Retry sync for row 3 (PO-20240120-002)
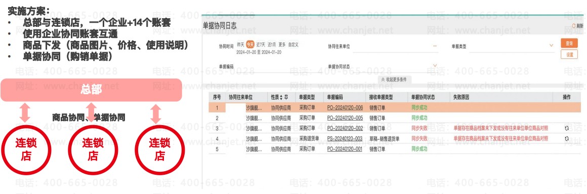Image resolution: width=587 pixels, height=194 pixels. (566, 128)
